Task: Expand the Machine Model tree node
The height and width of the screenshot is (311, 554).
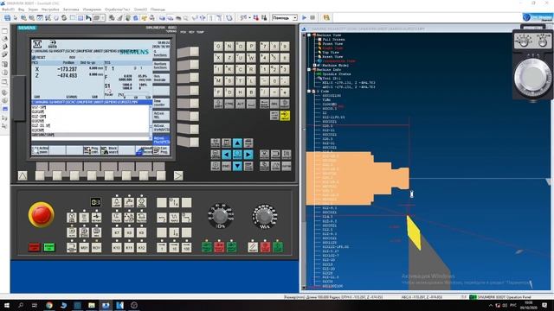Action: [x=314, y=66]
